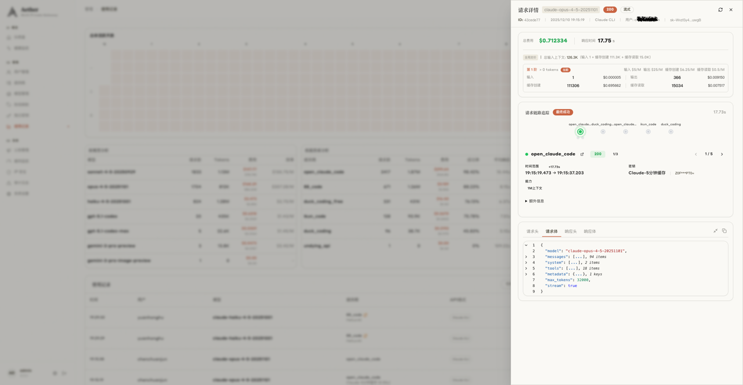Expand the 额外信息 disclosure section
The image size is (743, 385).
tap(535, 201)
